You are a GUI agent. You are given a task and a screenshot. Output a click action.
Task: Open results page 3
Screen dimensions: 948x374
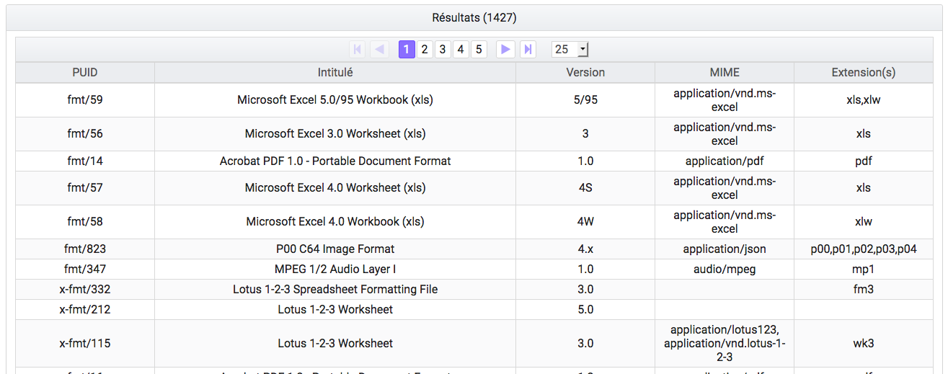(443, 50)
